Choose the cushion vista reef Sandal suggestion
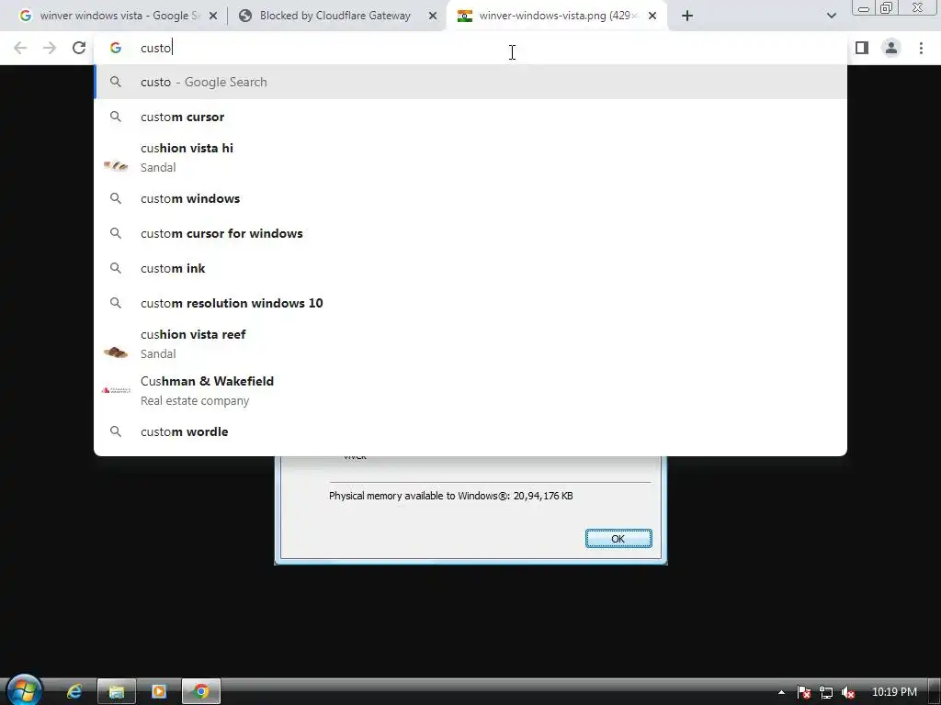This screenshot has height=705, width=941. 470,343
